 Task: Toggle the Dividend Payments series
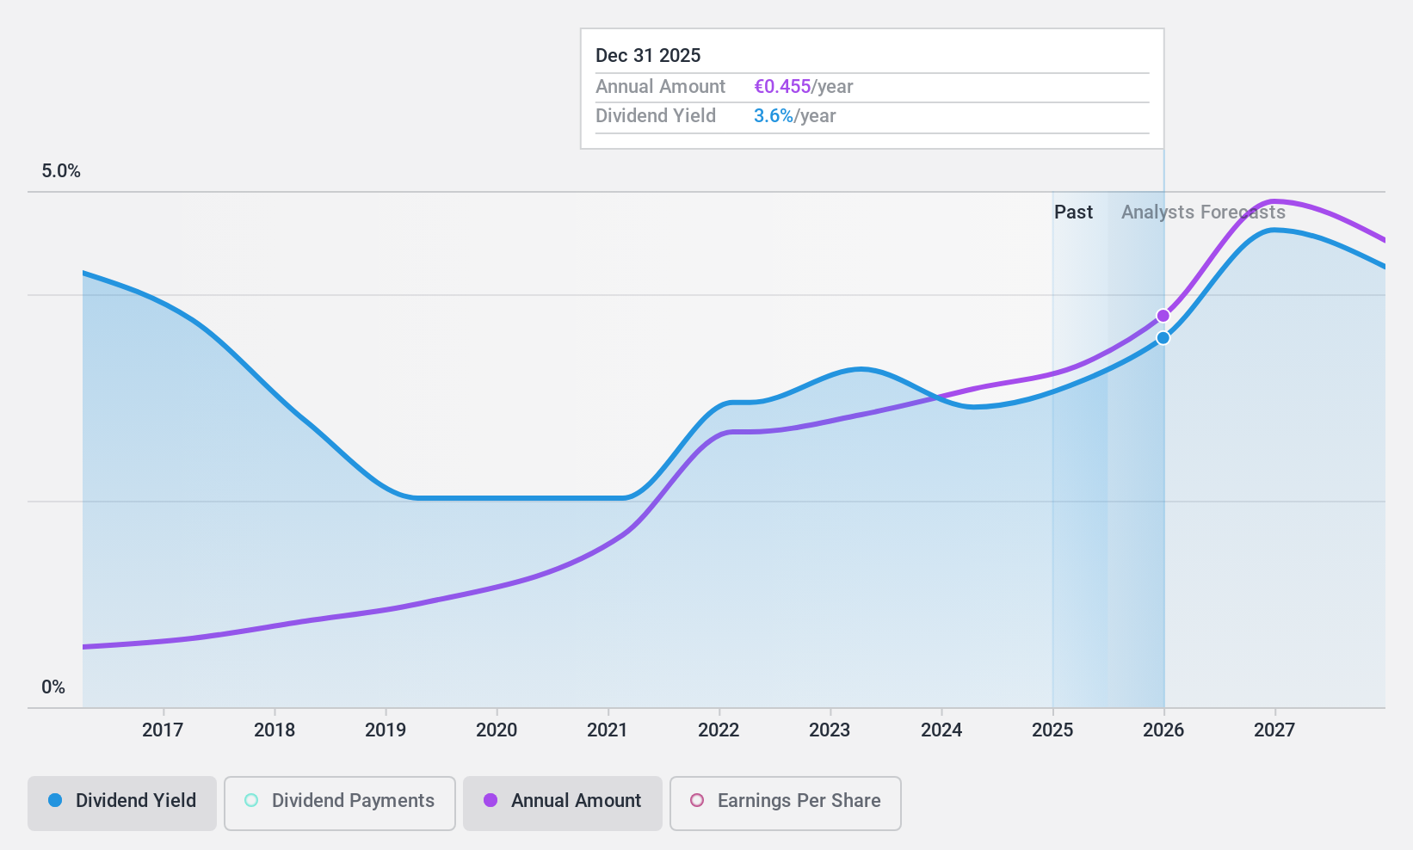(x=340, y=804)
